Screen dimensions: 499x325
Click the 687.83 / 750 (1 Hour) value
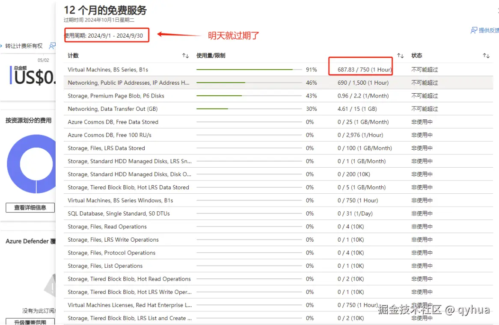click(x=364, y=69)
